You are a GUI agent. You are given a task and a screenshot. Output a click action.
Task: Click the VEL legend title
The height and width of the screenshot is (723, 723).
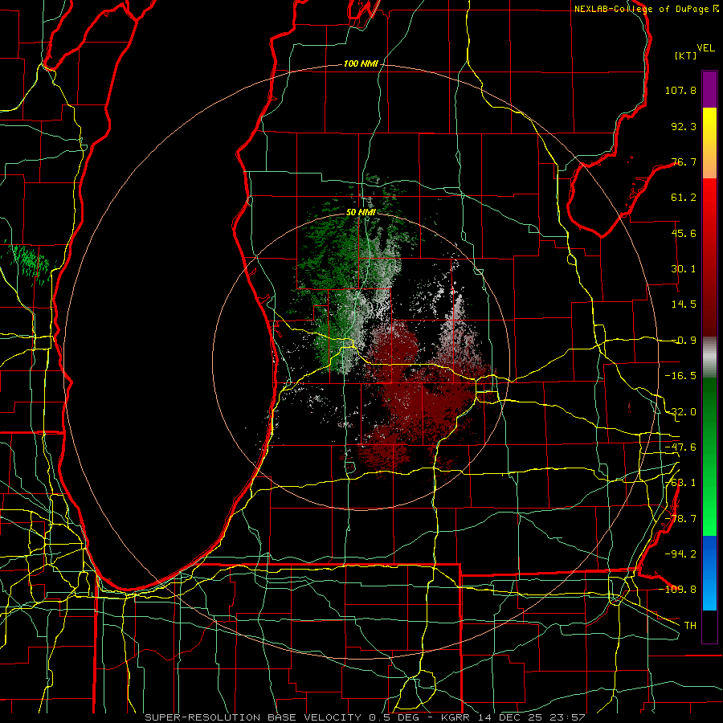[x=705, y=48]
